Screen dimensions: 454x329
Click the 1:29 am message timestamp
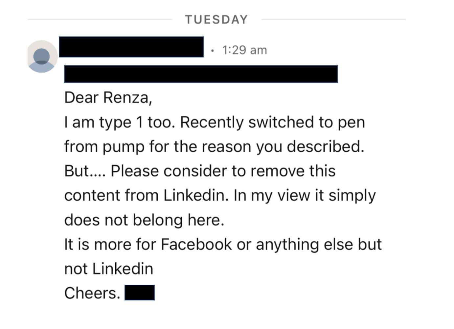tap(244, 50)
